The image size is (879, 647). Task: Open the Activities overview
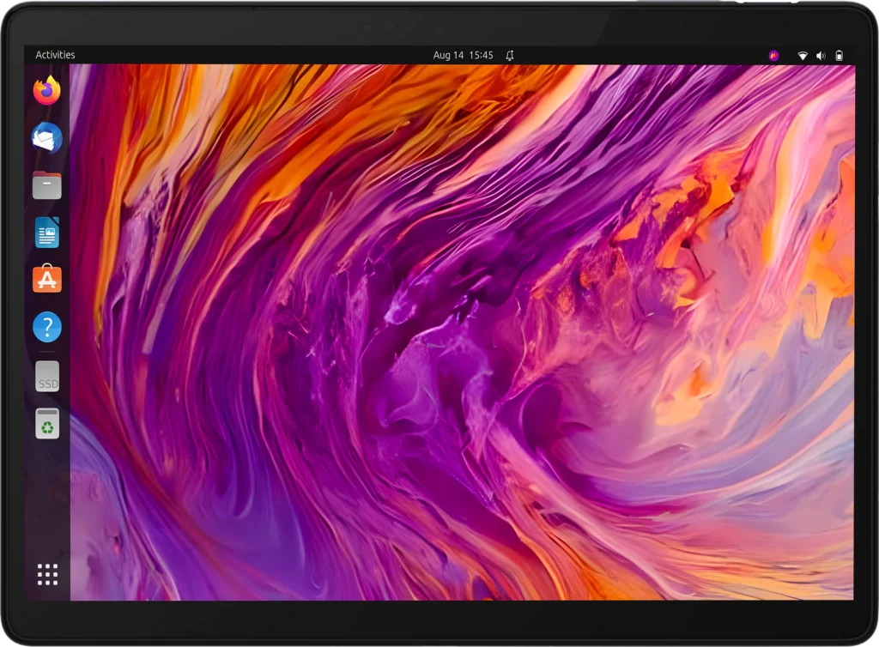[56, 55]
